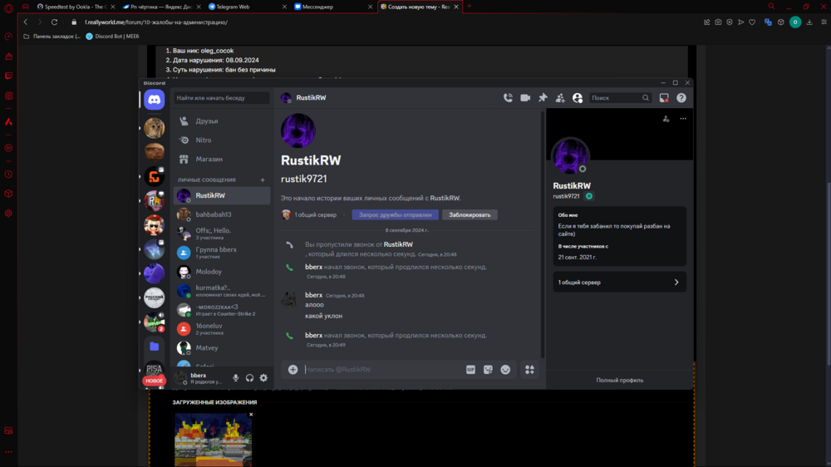Open kurmatka direct message
This screenshot has height=467, width=831.
[222, 291]
